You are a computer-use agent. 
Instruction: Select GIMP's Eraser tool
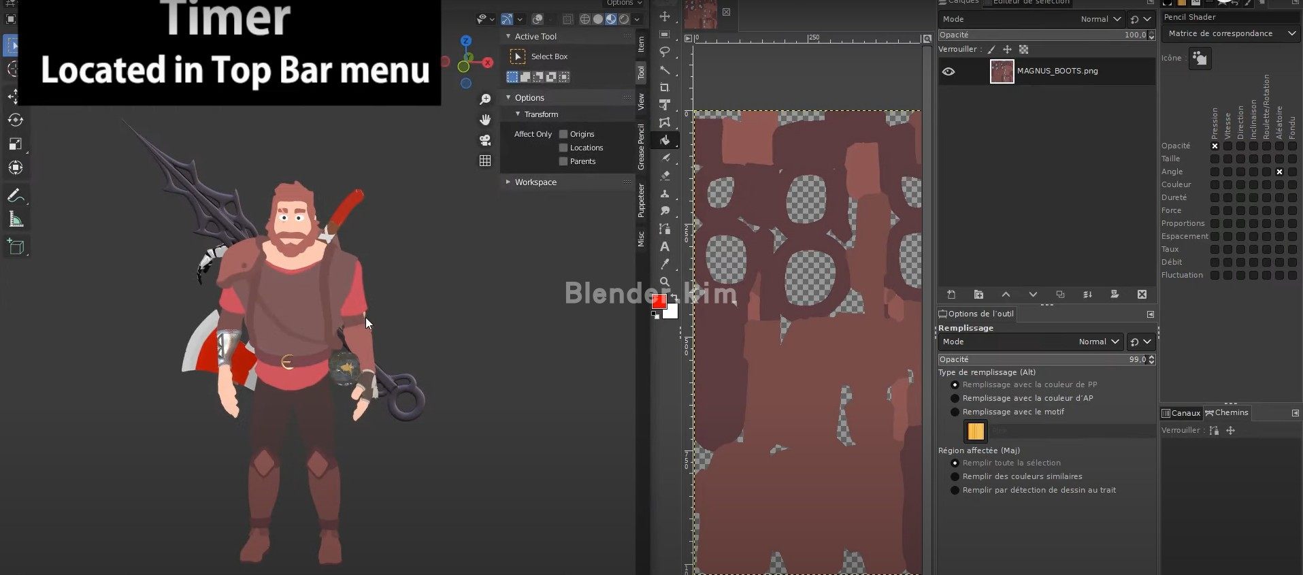tap(665, 176)
